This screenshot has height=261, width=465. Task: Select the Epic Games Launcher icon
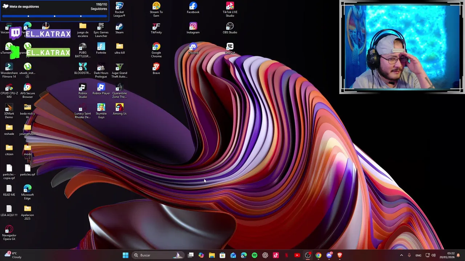(101, 30)
